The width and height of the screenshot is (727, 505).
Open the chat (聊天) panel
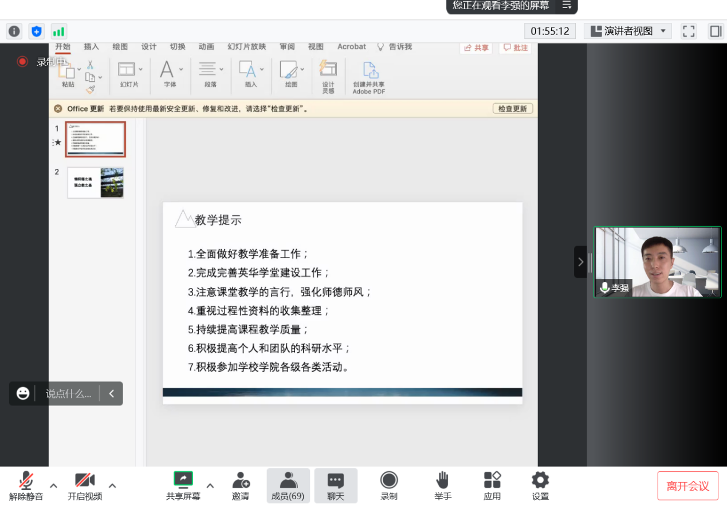pyautogui.click(x=336, y=486)
